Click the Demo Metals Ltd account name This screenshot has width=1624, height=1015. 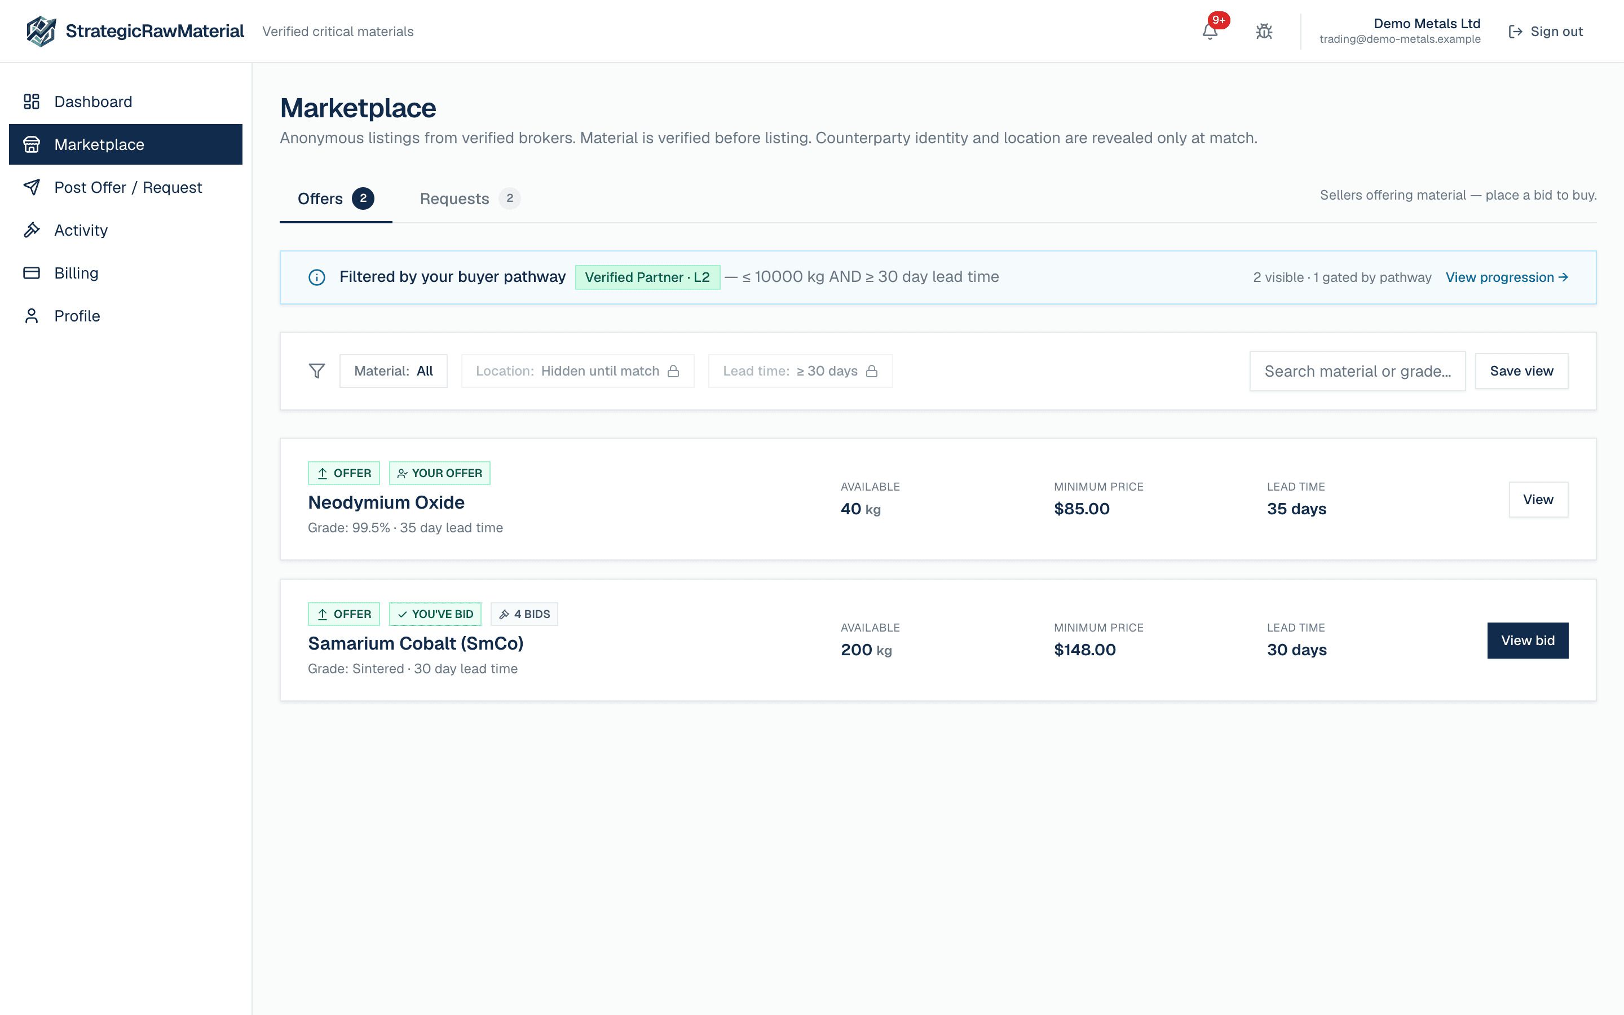click(1427, 24)
